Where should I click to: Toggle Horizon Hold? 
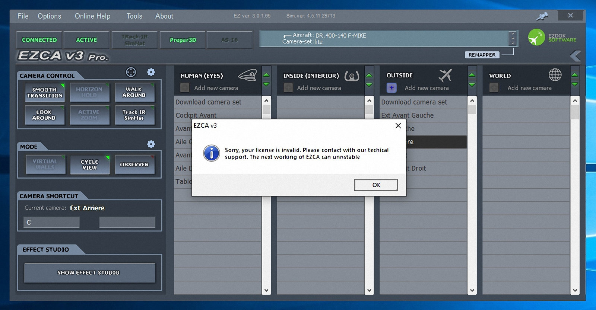pyautogui.click(x=89, y=92)
